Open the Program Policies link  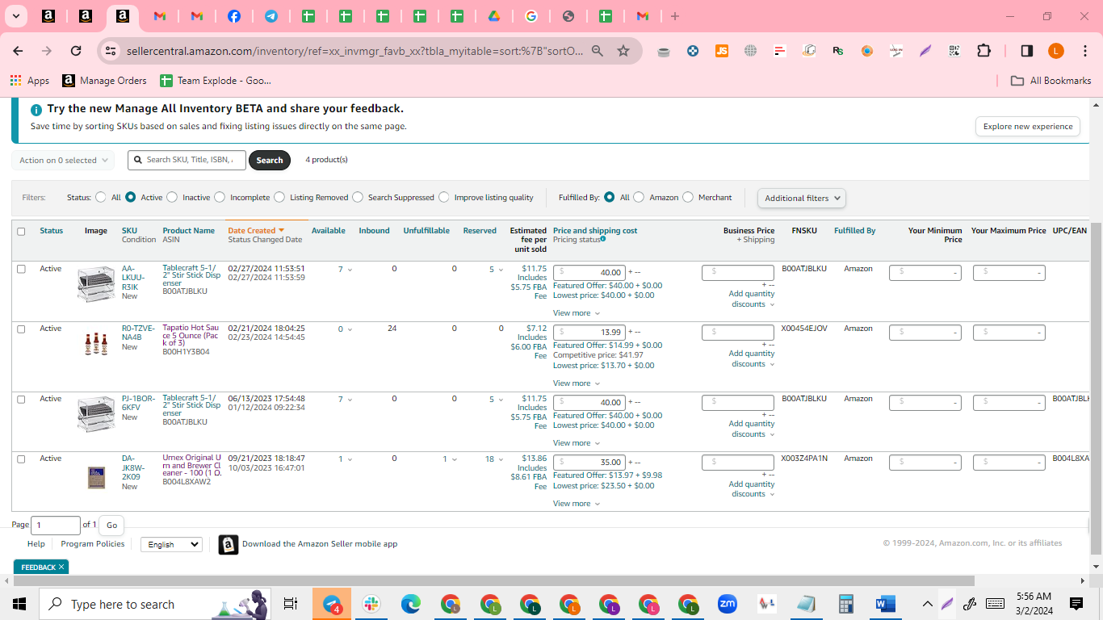(x=93, y=544)
